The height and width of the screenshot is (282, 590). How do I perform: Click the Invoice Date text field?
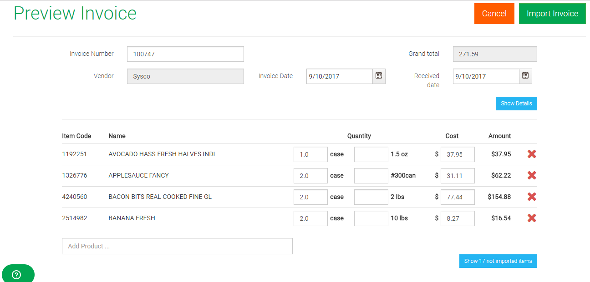click(339, 76)
